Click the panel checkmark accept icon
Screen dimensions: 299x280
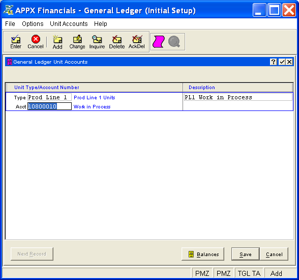[282, 62]
